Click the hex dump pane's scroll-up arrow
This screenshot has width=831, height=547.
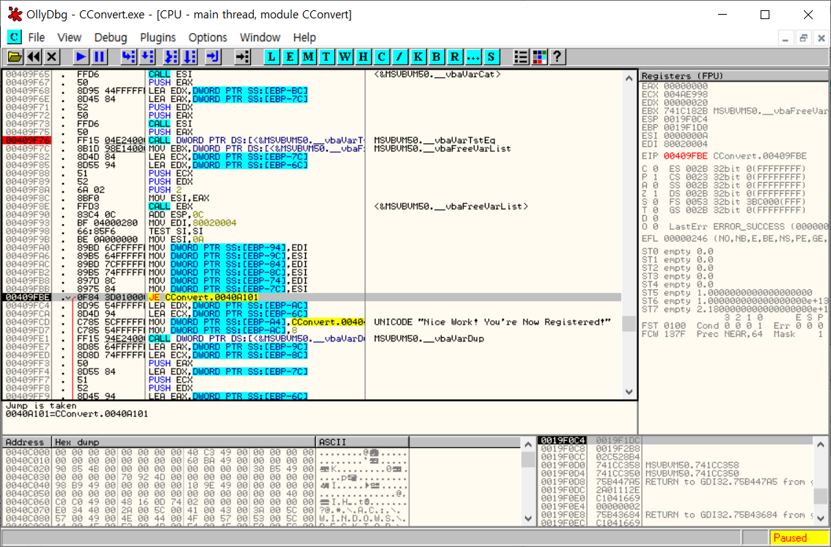(x=528, y=444)
